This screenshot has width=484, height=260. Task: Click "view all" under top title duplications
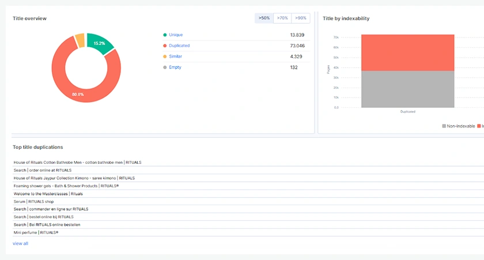pos(20,244)
